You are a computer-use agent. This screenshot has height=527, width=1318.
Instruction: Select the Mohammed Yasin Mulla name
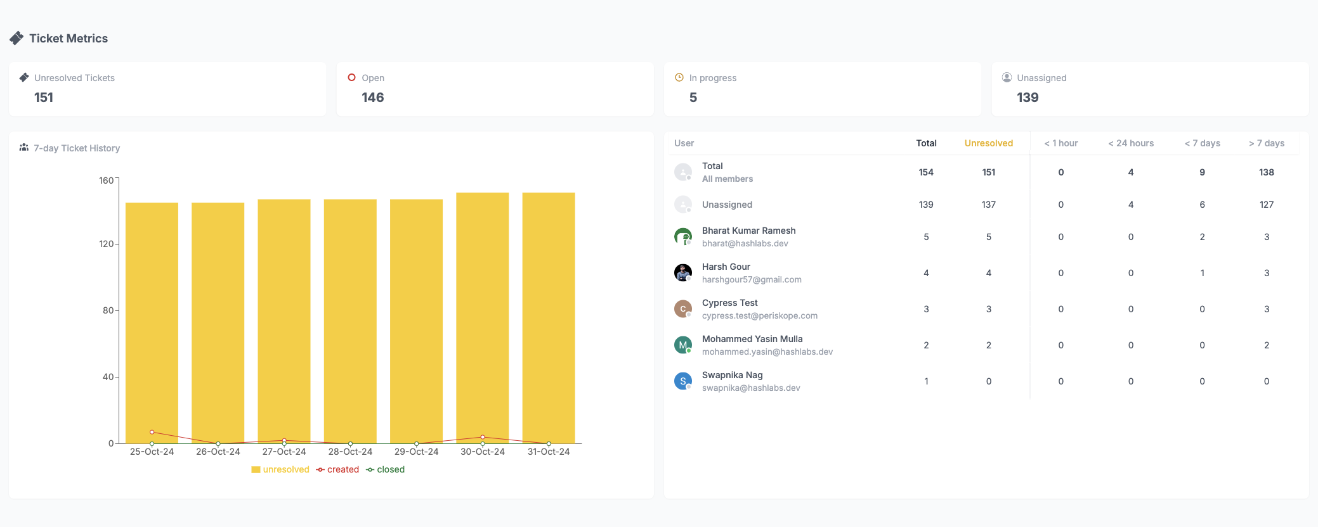click(752, 339)
